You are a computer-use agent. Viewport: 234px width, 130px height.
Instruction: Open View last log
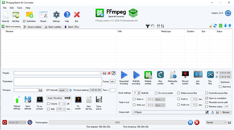coord(89,100)
